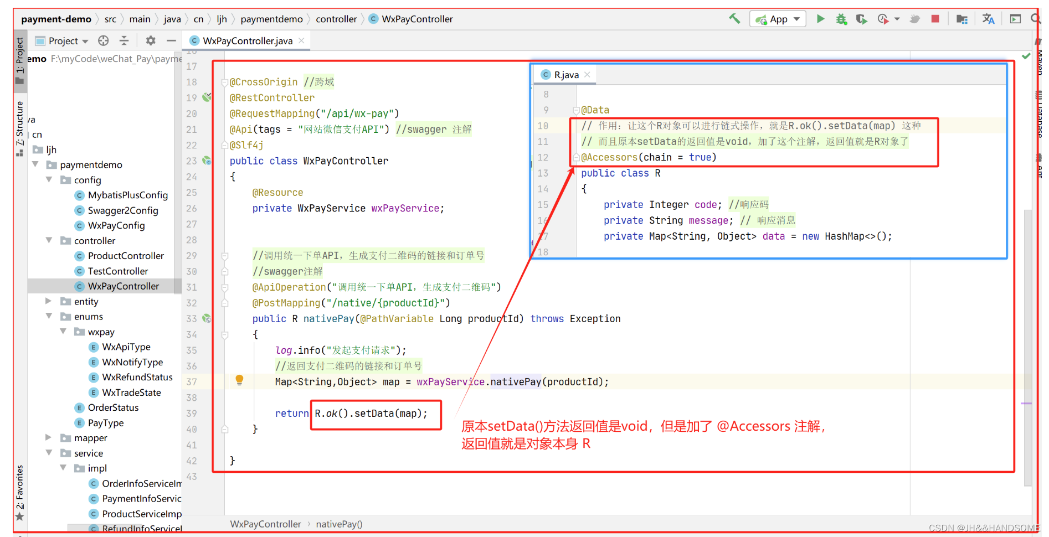Viewport: 1049px width, 537px height.
Task: Open the App run configuration dropdown
Action: (778, 19)
